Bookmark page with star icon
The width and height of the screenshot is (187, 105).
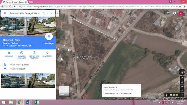click(x=180, y=6)
